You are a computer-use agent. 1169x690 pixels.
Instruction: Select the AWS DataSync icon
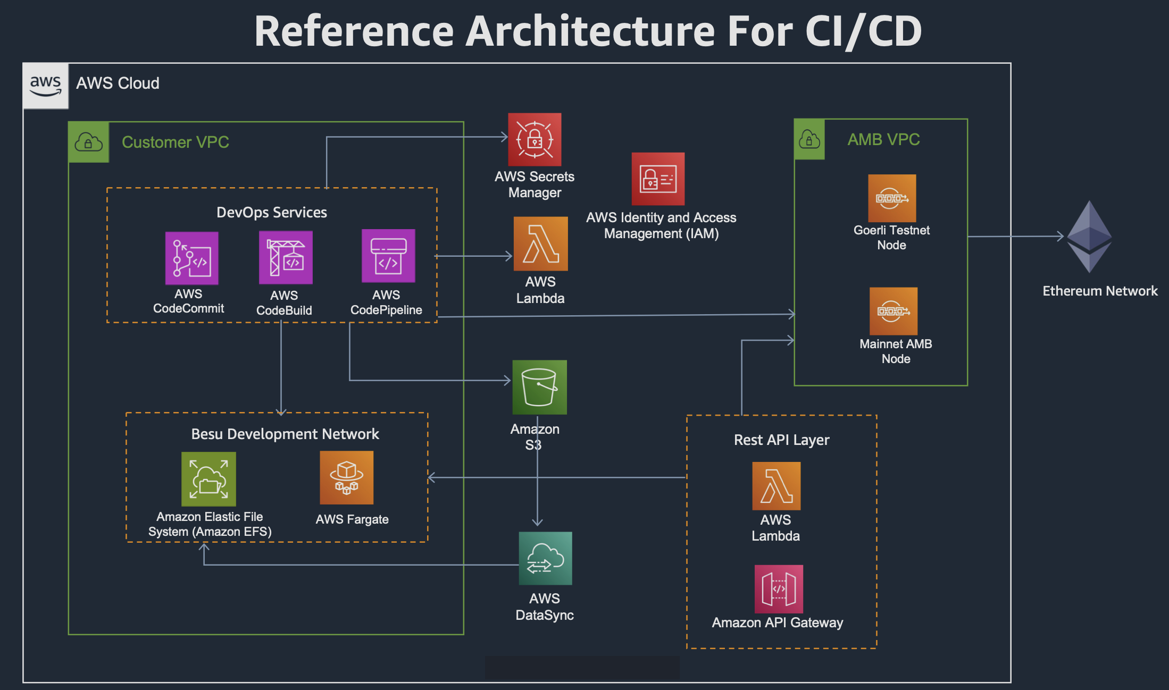tap(545, 558)
